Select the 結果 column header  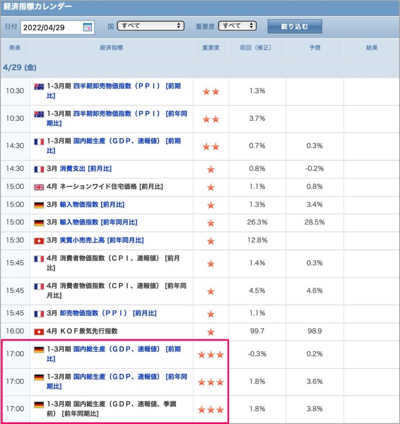(x=372, y=48)
